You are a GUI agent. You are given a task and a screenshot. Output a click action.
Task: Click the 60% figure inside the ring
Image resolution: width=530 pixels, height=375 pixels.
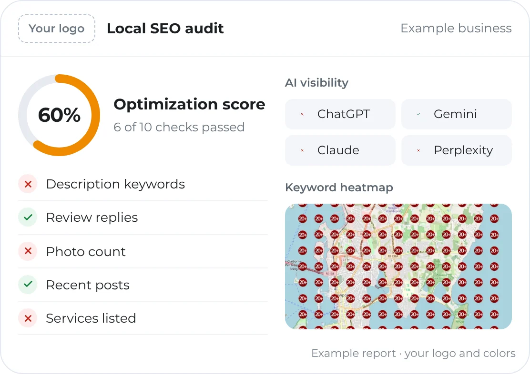59,115
